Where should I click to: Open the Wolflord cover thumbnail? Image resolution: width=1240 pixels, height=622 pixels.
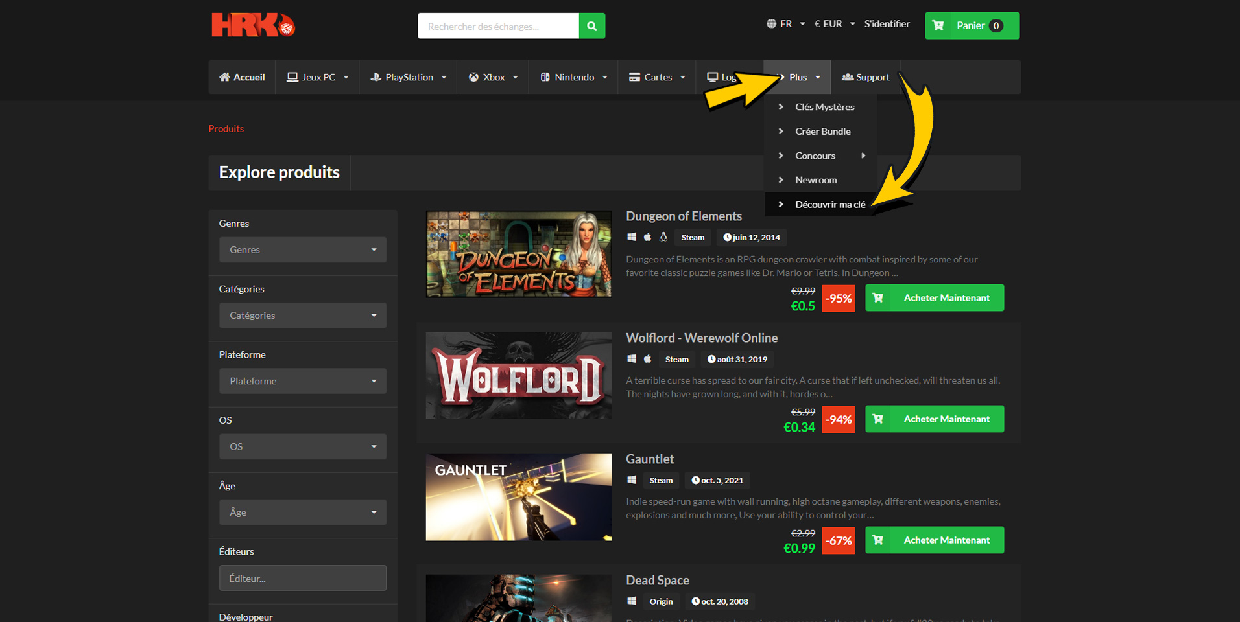[519, 375]
